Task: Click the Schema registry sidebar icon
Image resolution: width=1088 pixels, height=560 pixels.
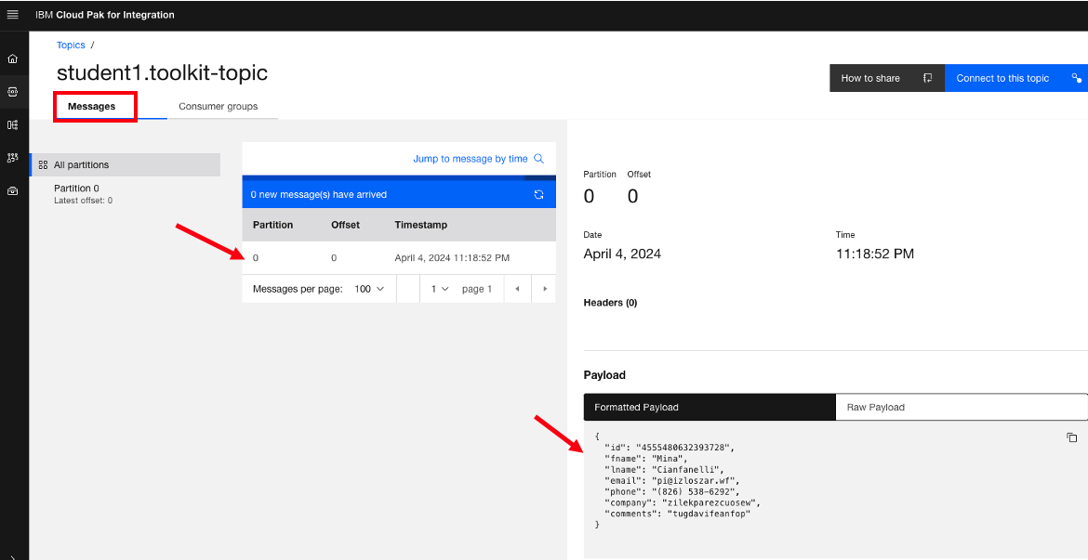Action: [12, 124]
